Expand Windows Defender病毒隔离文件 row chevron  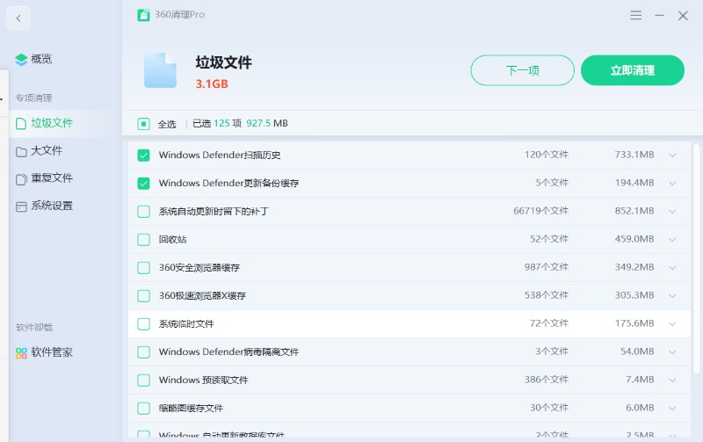[x=672, y=352]
